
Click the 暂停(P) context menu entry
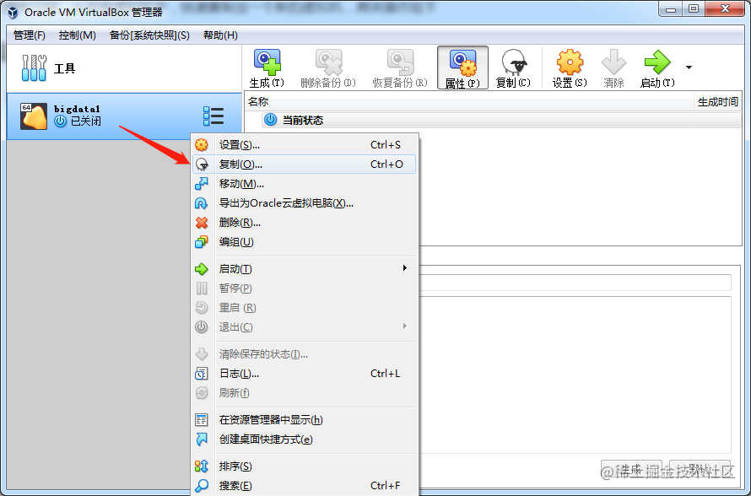point(304,288)
